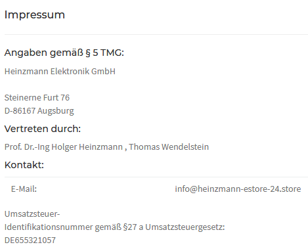Click the word Elektronik in company name

pyautogui.click(x=70, y=72)
